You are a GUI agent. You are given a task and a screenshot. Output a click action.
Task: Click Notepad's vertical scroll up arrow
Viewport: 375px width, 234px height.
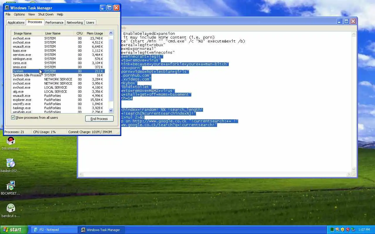(x=353, y=34)
